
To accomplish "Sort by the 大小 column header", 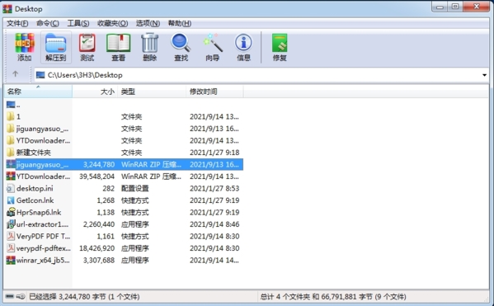I will click(95, 92).
